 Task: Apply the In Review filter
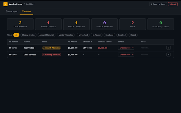(97, 35)
